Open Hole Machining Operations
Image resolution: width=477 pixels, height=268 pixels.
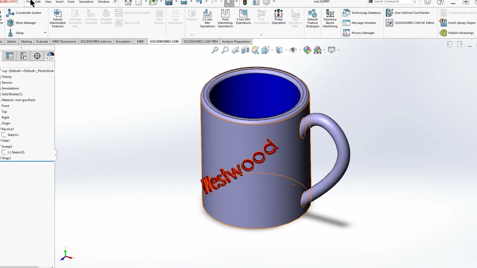point(225,19)
